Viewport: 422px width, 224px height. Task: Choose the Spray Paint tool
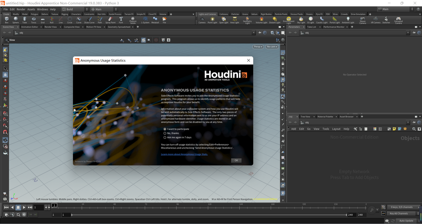point(110,20)
